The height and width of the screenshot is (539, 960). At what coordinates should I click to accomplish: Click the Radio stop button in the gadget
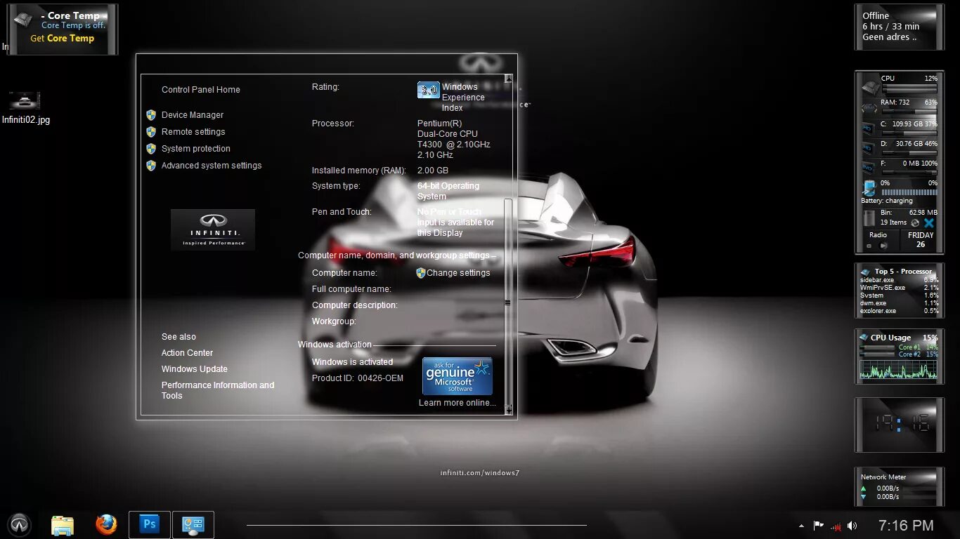[869, 246]
